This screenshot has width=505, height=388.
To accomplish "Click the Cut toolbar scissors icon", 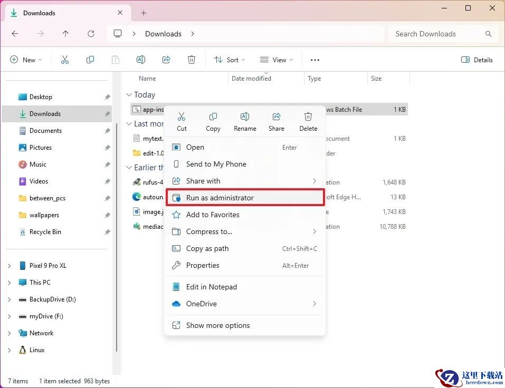I will (x=65, y=60).
